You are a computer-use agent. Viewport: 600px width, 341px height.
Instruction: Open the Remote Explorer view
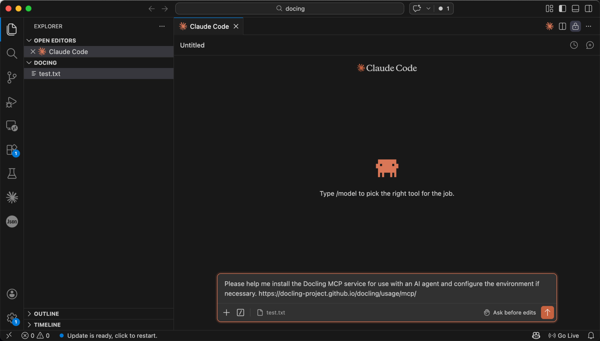12,126
